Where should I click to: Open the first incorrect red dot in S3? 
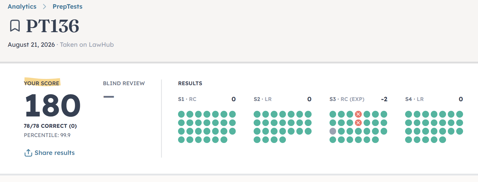click(x=358, y=114)
